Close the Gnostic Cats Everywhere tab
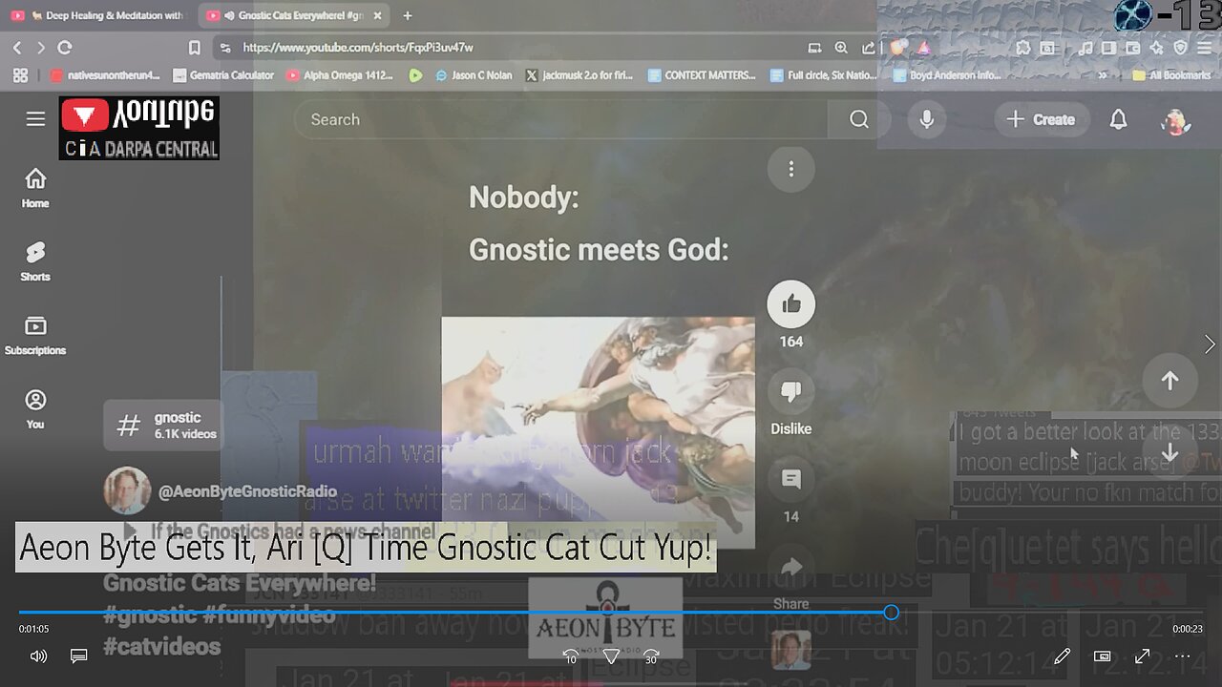This screenshot has width=1222, height=687. pos(378,16)
